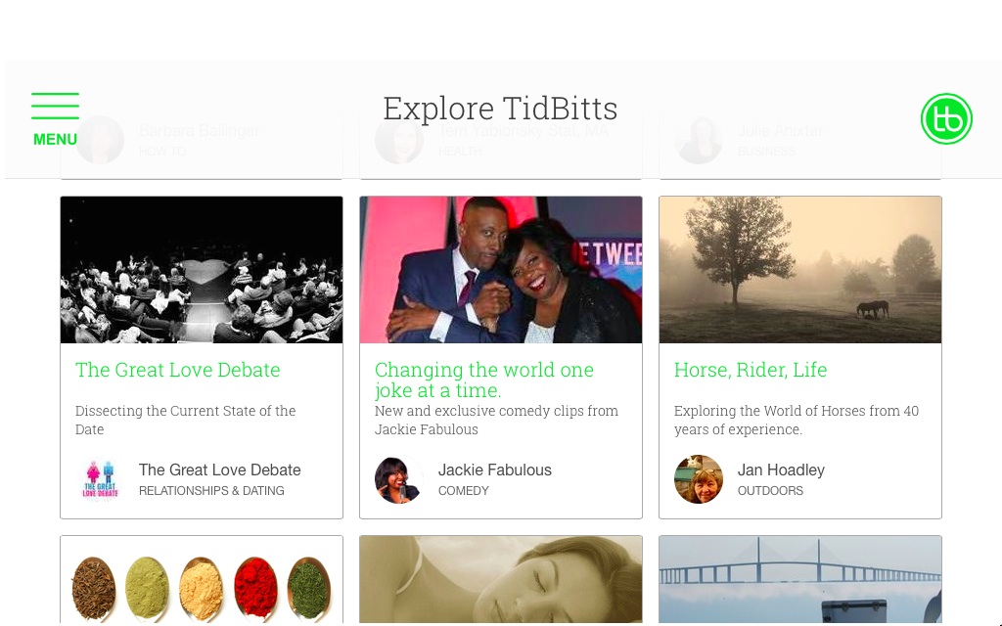Select the comedy couple photo thumbnail
Screen dimensions: 1002x626
[x=501, y=270]
